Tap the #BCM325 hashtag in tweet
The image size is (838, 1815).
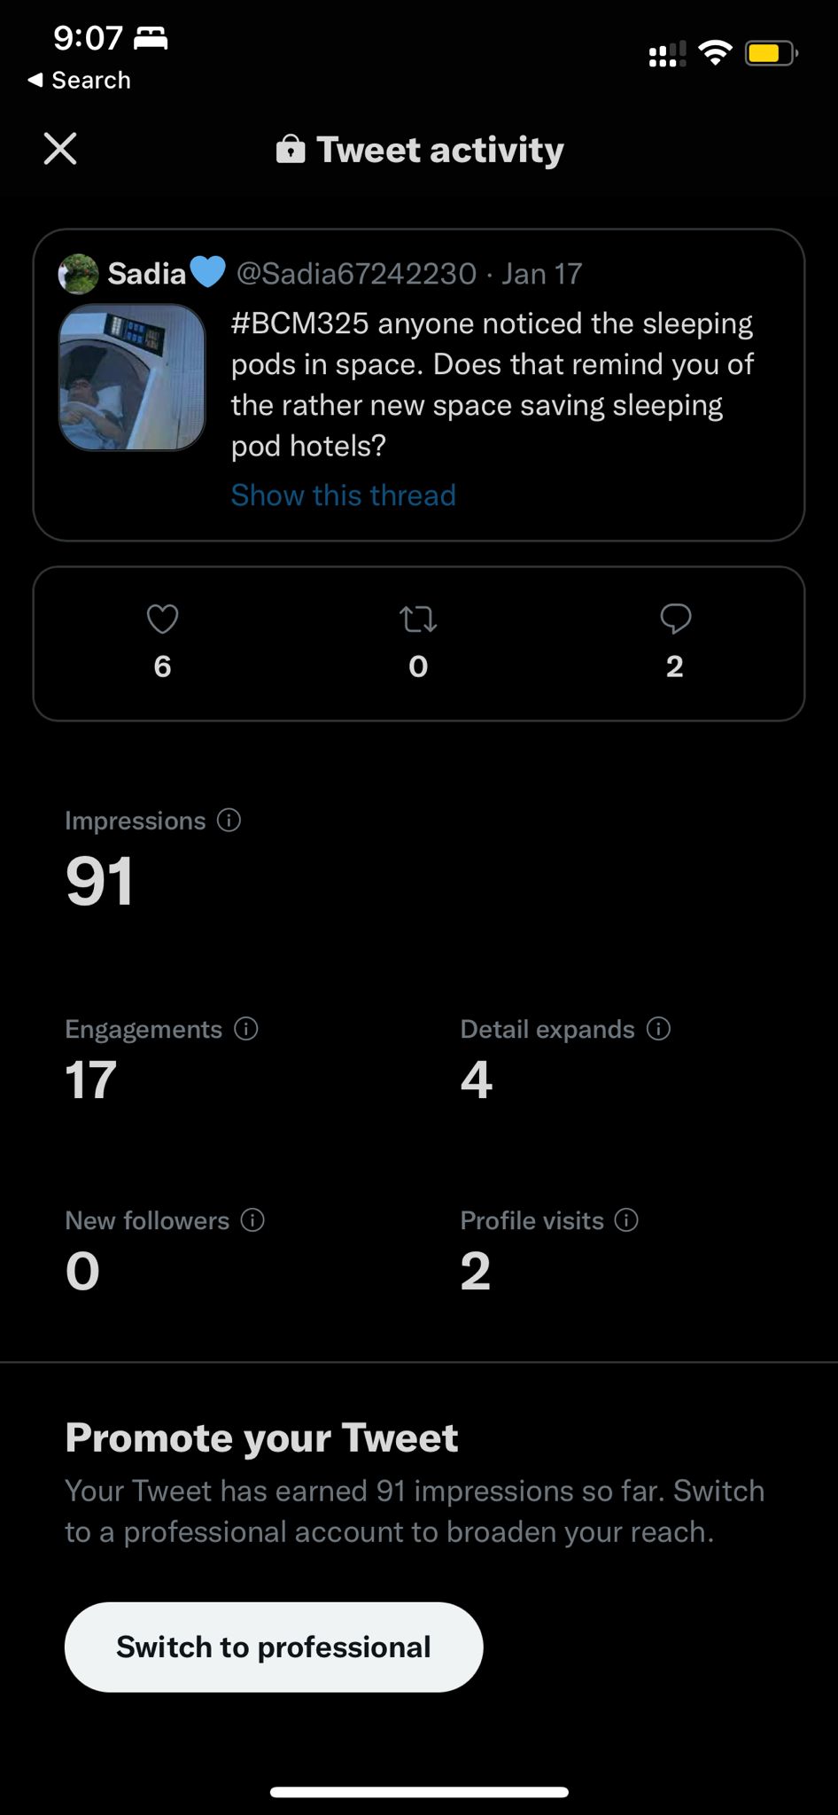pyautogui.click(x=299, y=323)
